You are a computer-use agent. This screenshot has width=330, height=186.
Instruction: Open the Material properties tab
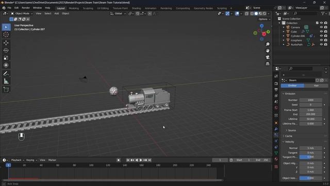tap(276, 159)
